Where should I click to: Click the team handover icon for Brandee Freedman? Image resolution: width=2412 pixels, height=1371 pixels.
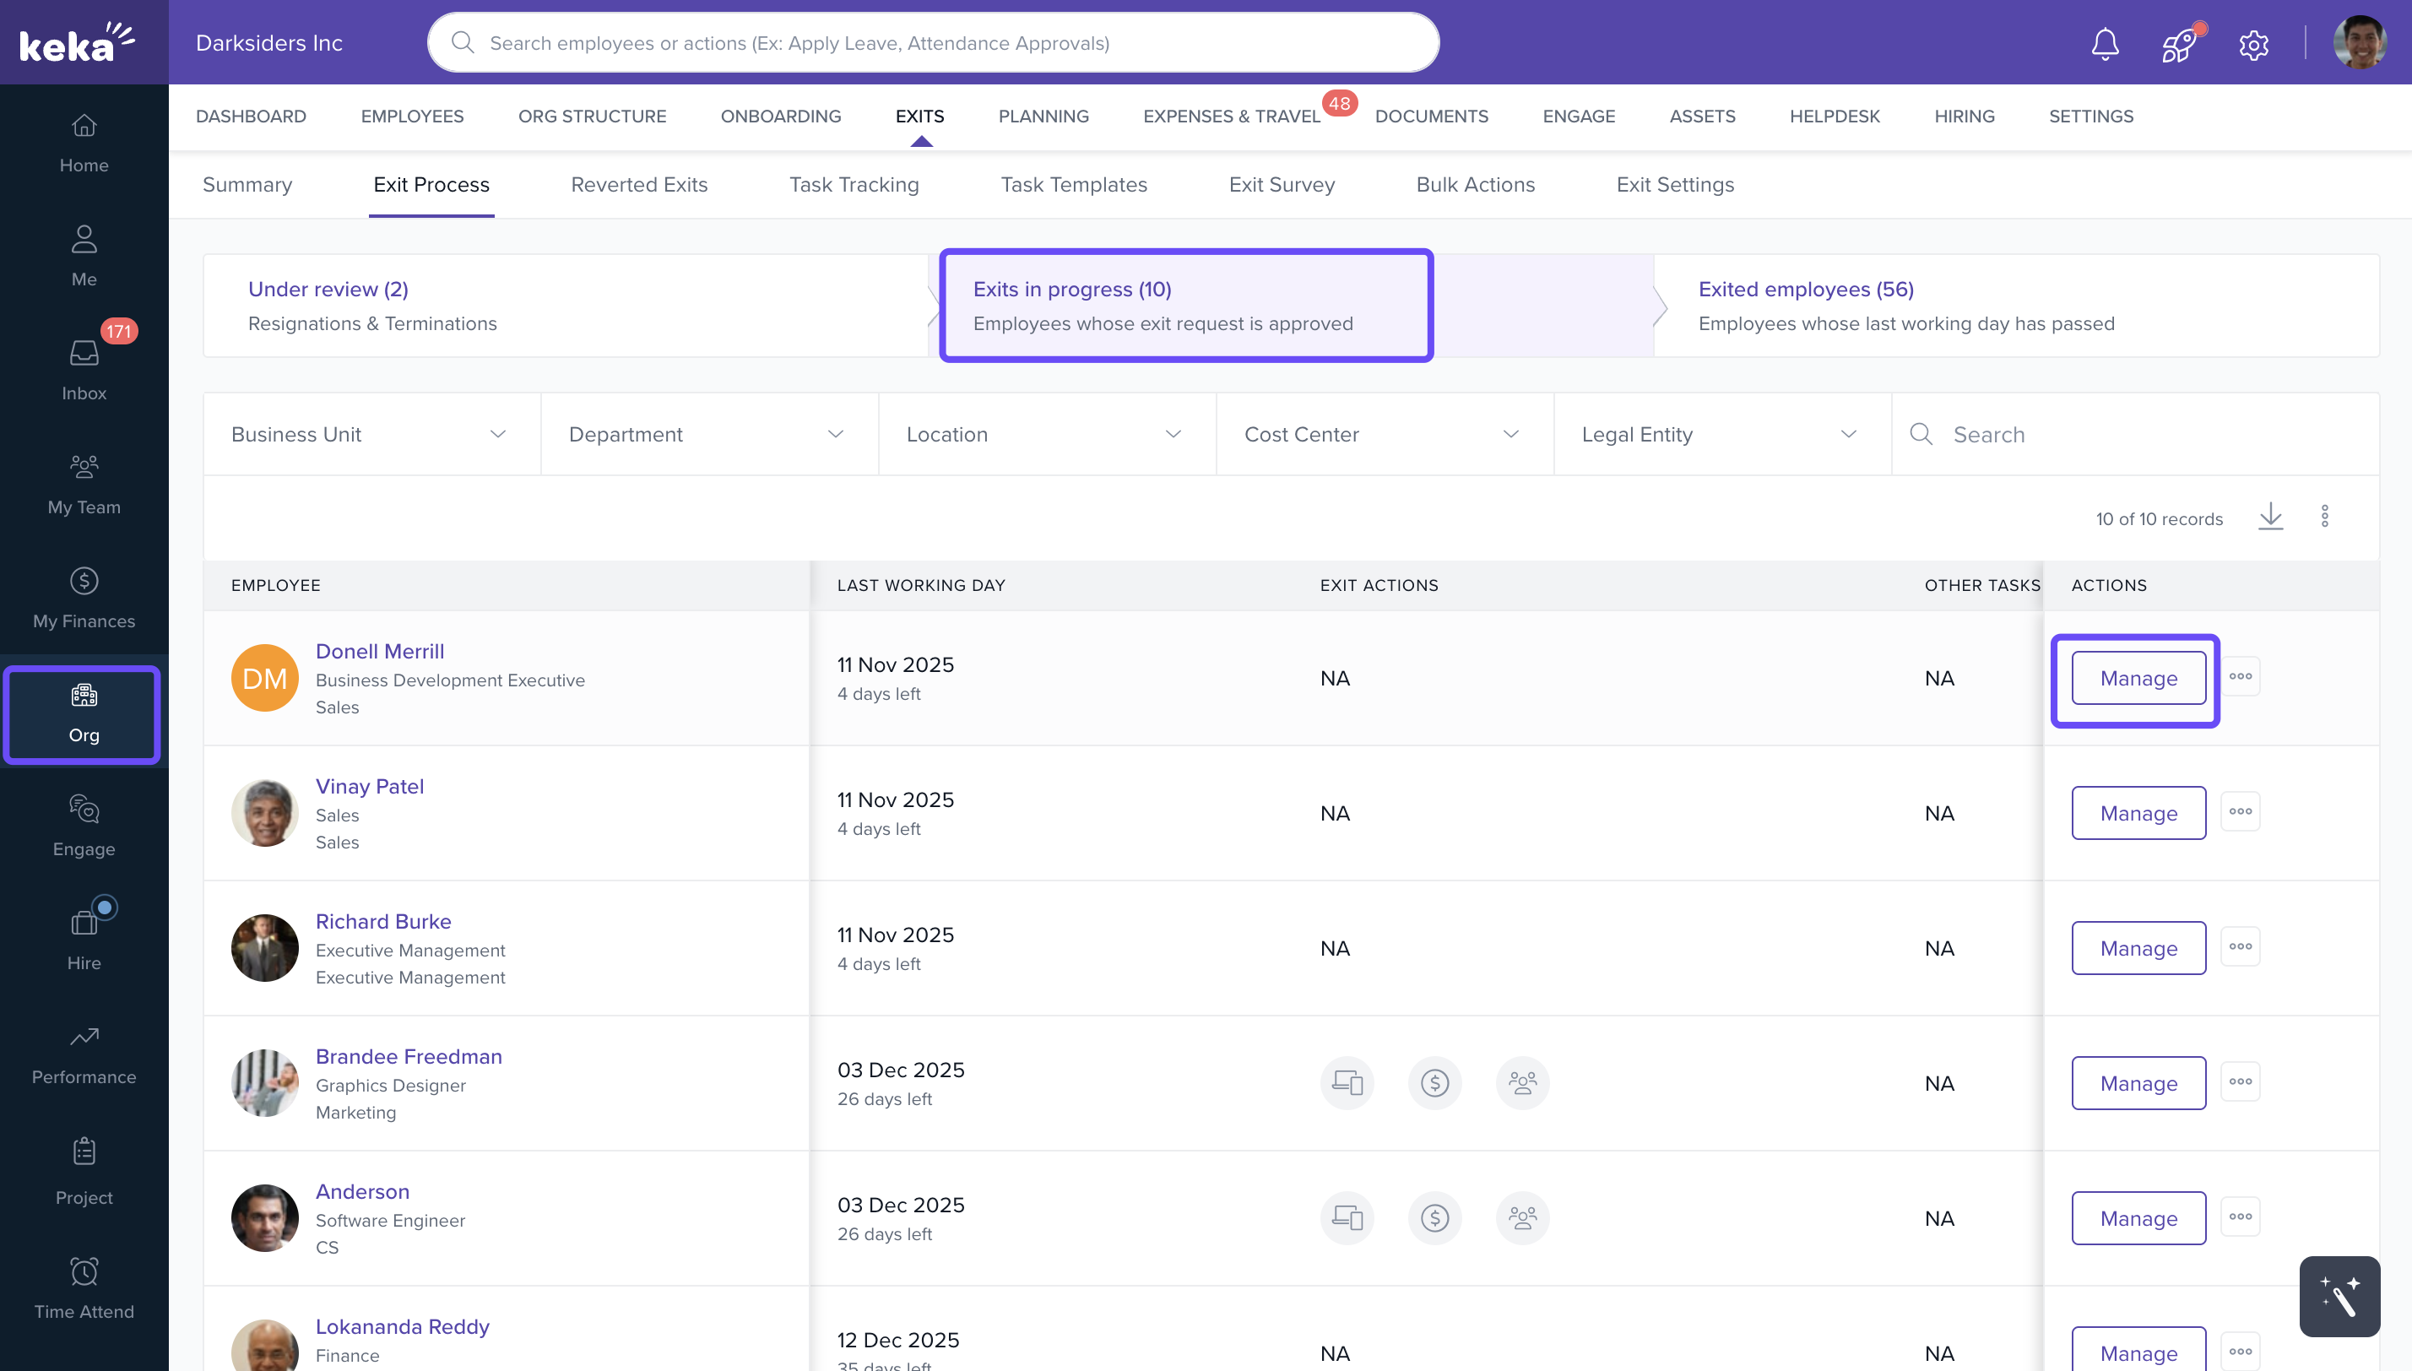(1521, 1083)
